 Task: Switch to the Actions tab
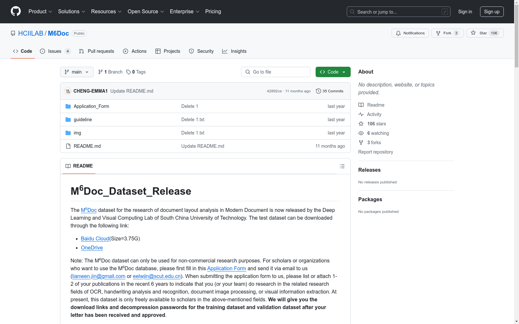click(135, 51)
